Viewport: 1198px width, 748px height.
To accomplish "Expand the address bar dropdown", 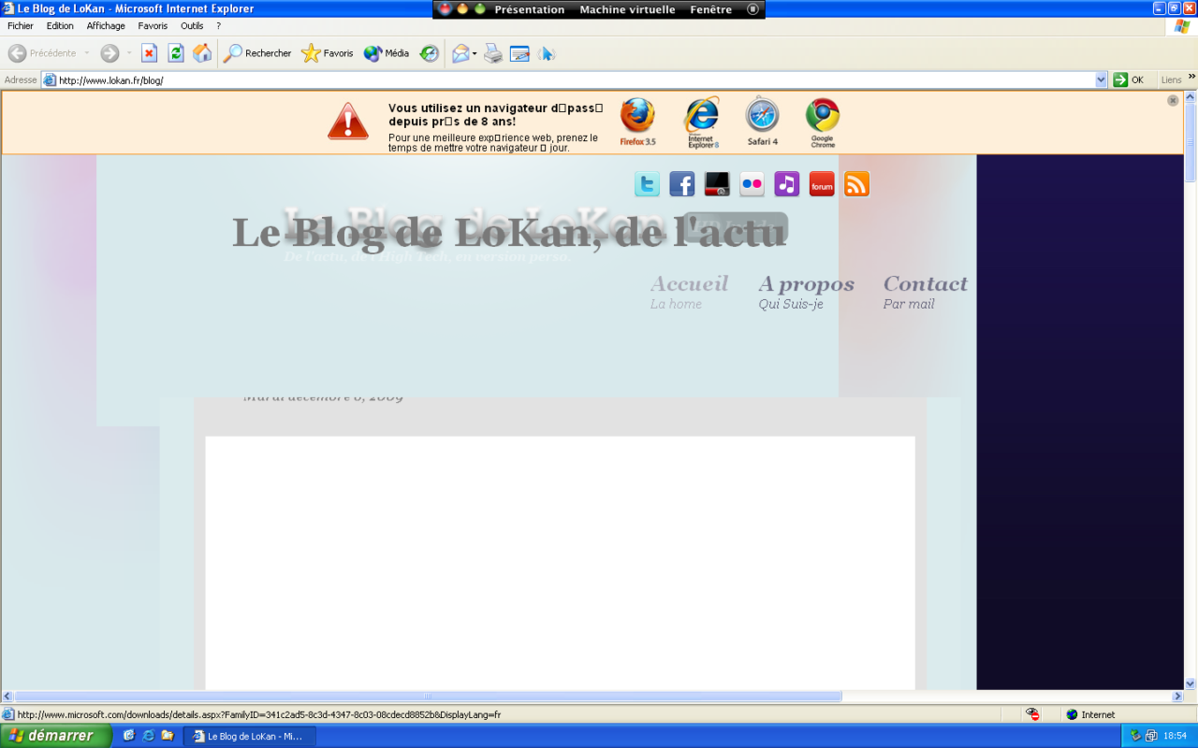I will [x=1101, y=80].
